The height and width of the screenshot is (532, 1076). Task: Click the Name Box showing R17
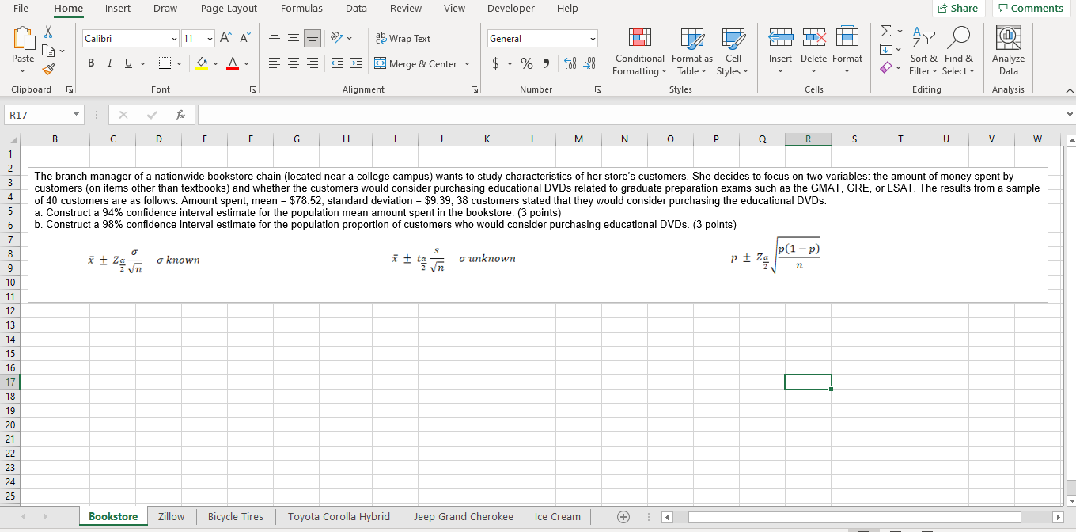[38, 114]
